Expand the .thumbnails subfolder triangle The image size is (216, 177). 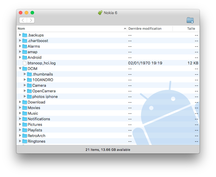click(x=25, y=74)
